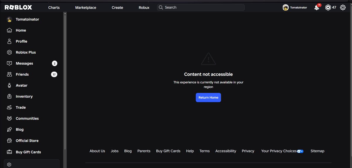Open the Terms footer link

(x=204, y=151)
